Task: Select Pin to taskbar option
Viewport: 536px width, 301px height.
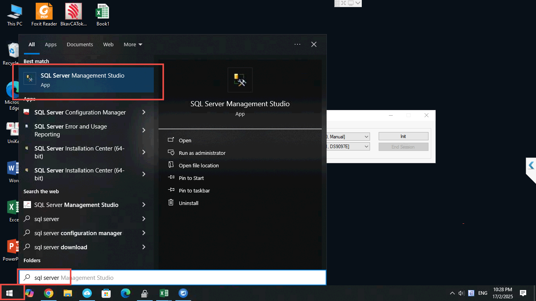Action: click(194, 191)
